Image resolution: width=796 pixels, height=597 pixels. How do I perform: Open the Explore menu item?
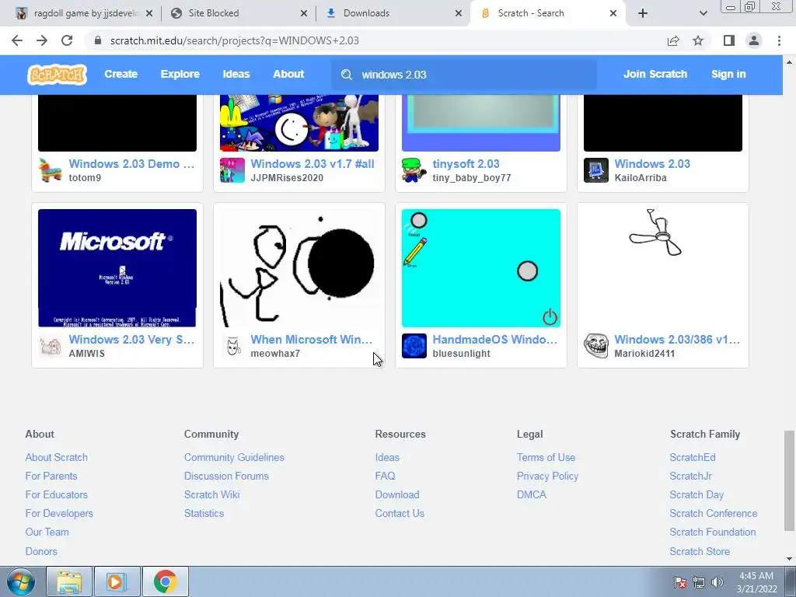coord(180,74)
